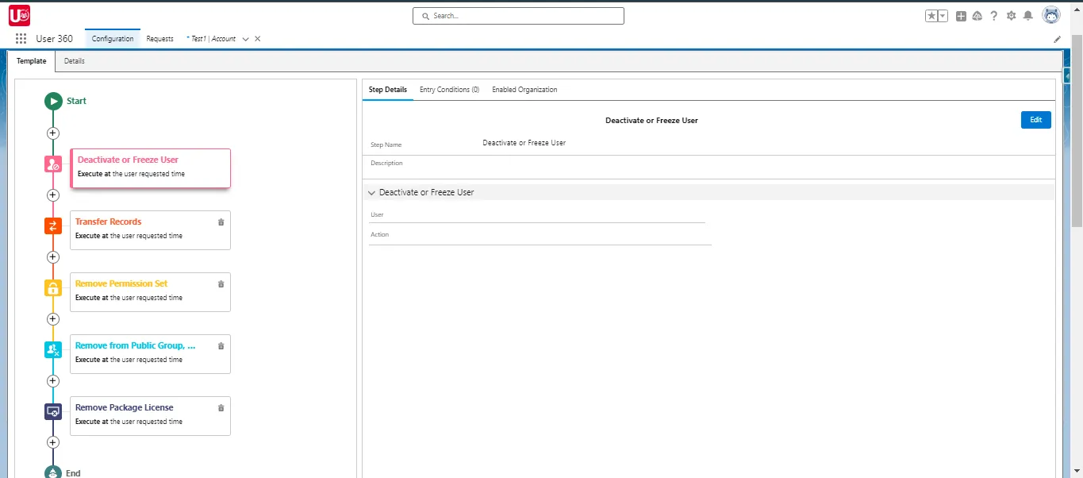This screenshot has width=1083, height=478.
Task: Open notifications with the bell icon
Action: [1029, 15]
